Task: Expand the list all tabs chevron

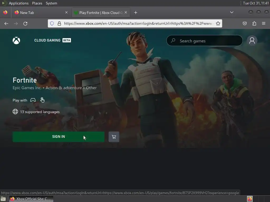Action: pyautogui.click(x=232, y=12)
